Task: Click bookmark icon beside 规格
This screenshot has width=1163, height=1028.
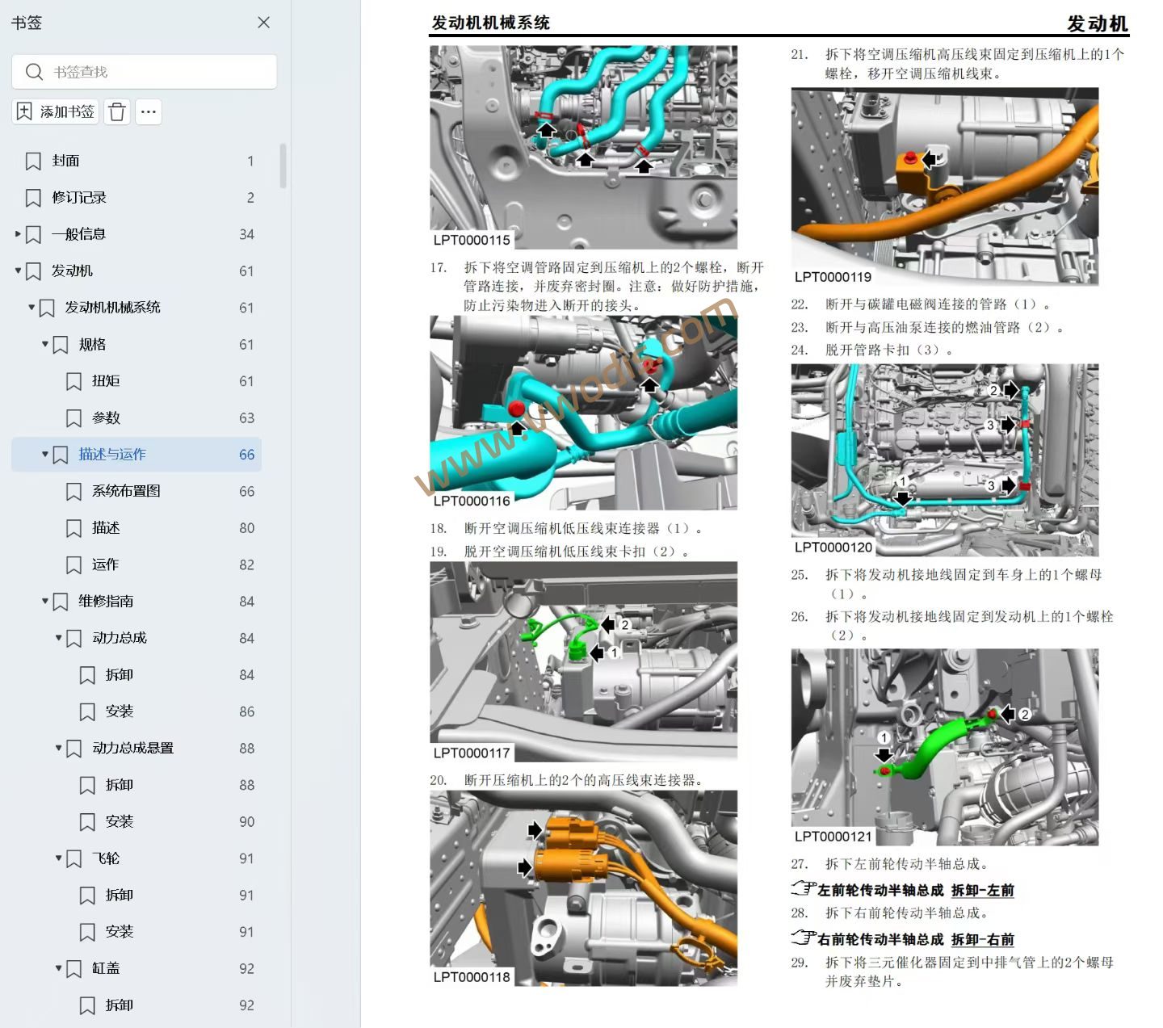Action: 61,344
